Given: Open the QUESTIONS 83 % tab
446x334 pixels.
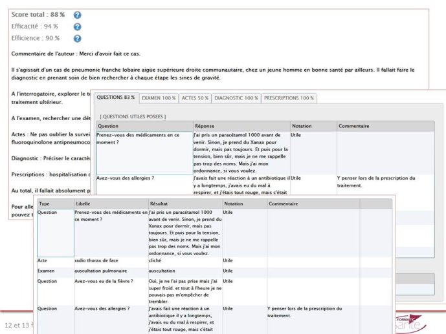Looking at the screenshot, I should tap(116, 98).
